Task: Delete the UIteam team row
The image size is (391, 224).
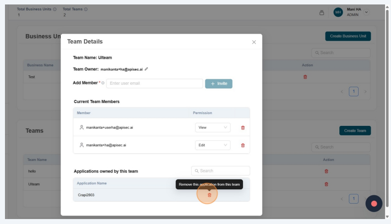Action: 326,184
